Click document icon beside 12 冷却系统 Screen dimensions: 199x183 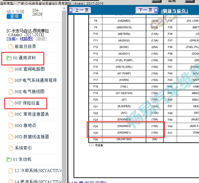(x=11, y=171)
